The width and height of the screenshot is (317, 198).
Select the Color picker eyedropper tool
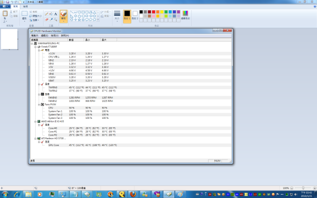(x=51, y=19)
